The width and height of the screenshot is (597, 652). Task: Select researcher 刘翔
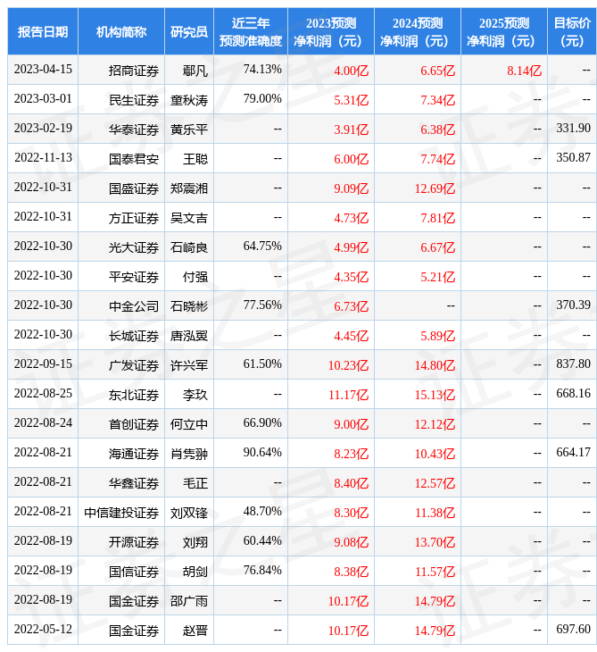tap(195, 543)
